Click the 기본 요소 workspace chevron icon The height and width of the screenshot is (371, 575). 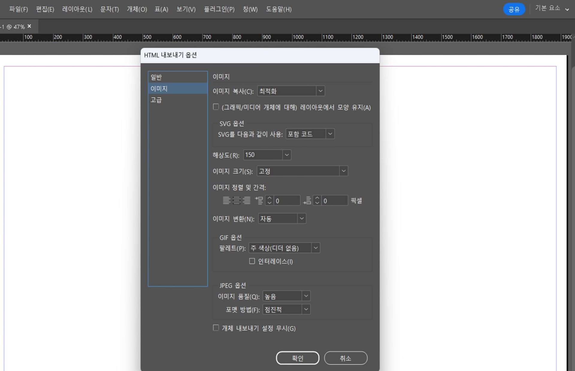pos(567,9)
